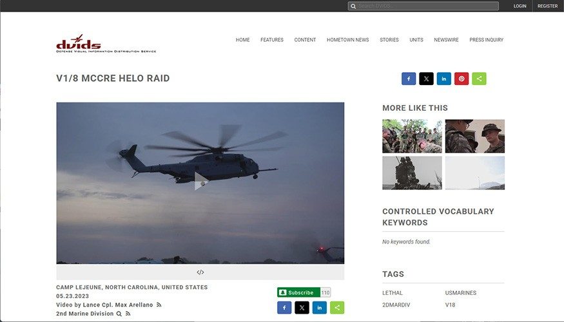The height and width of the screenshot is (322, 564).
Task: Click the embed code icon below the video
Action: [x=200, y=272]
